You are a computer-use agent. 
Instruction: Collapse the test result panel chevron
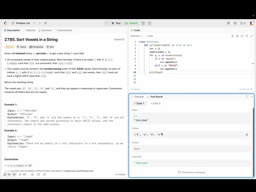pos(251,97)
